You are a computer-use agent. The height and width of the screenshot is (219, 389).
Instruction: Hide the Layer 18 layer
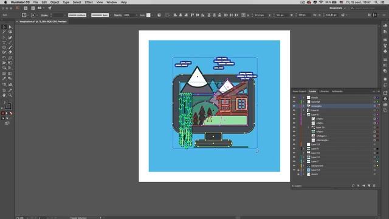[x=294, y=144]
